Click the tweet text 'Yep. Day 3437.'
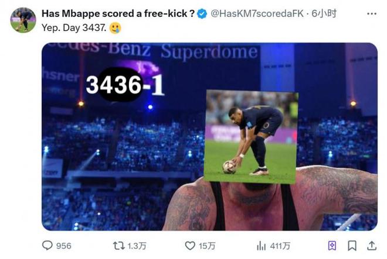The image size is (387, 259). click(74, 27)
